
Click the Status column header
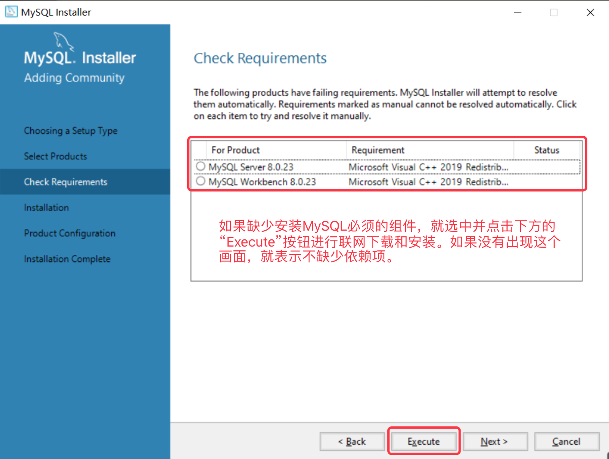click(546, 150)
